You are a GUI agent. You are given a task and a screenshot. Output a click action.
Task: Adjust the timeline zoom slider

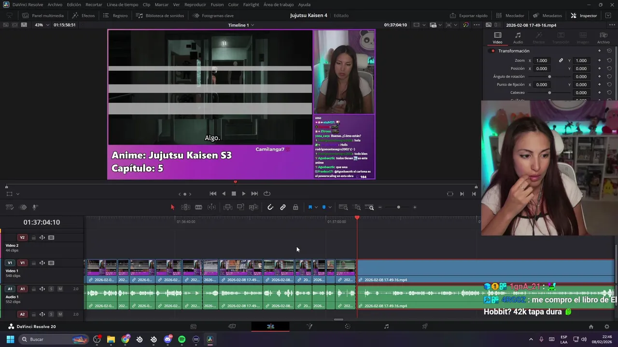pyautogui.click(x=398, y=207)
